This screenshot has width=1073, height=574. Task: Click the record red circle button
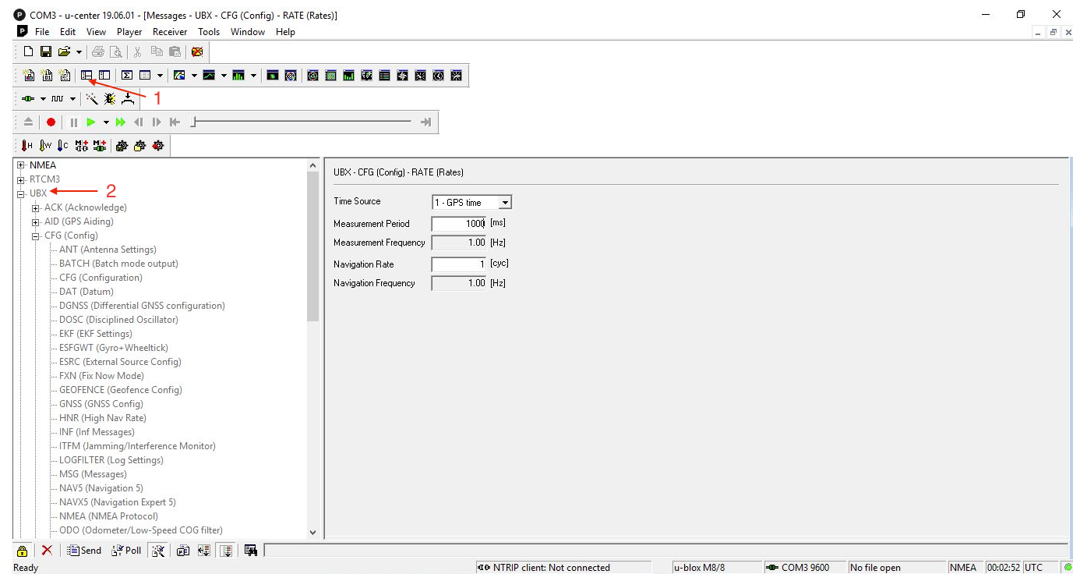pos(51,122)
